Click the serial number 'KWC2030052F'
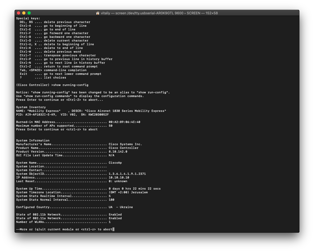The image size is (314, 252). 98,114
